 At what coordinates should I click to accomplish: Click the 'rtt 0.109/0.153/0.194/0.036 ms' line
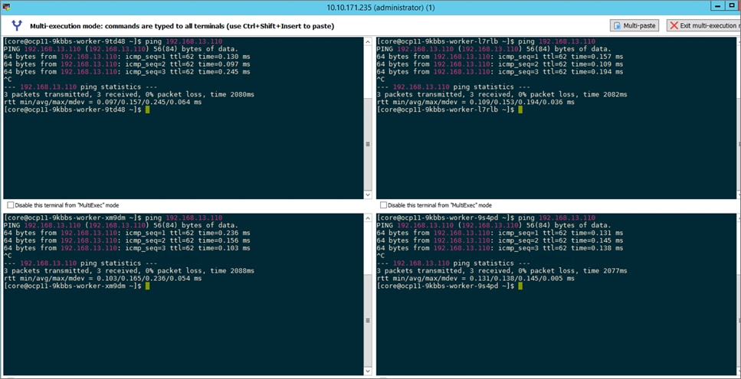[475, 102]
